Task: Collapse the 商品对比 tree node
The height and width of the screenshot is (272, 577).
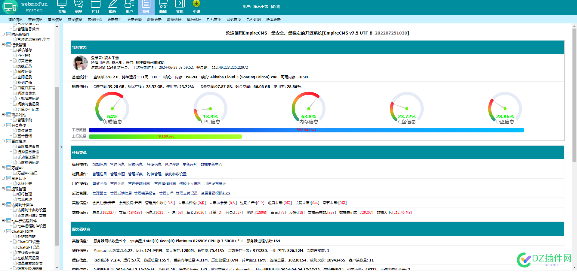Action: (x=3, y=114)
